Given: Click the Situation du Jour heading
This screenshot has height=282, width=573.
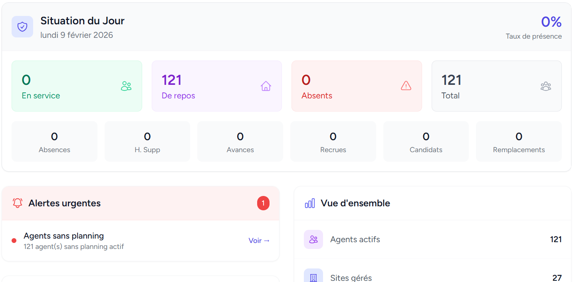Looking at the screenshot, I should [x=83, y=21].
